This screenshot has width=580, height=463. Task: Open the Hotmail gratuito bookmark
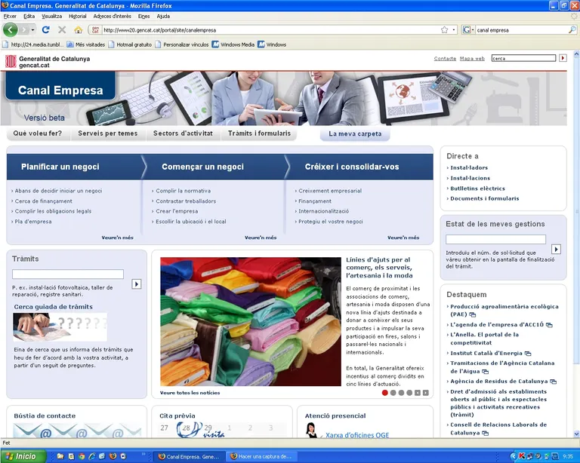coord(130,44)
